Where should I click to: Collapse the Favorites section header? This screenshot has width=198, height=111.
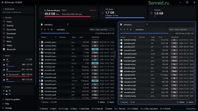[7, 18]
